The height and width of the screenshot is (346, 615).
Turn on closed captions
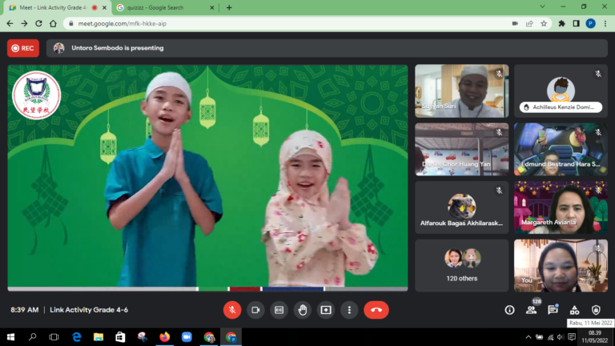[x=279, y=309]
